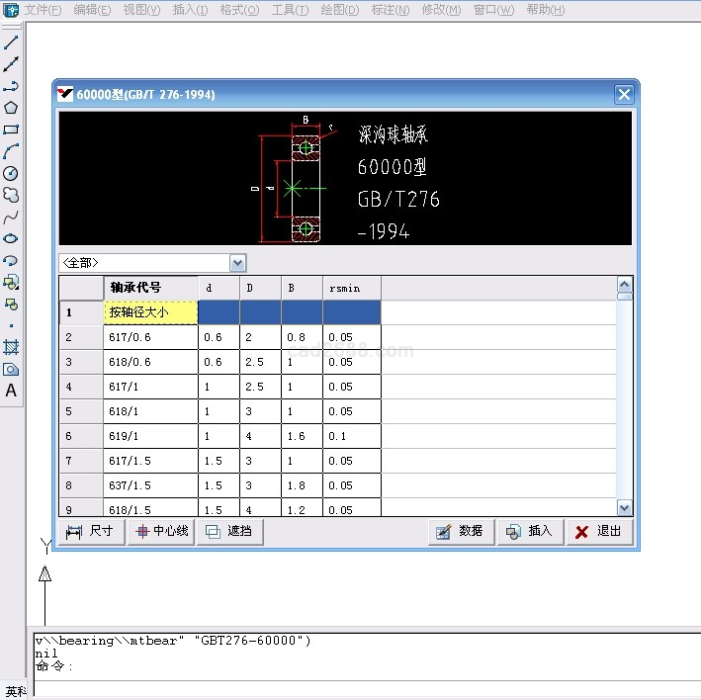Select the Polygon tool
The image size is (701, 700).
[x=11, y=108]
